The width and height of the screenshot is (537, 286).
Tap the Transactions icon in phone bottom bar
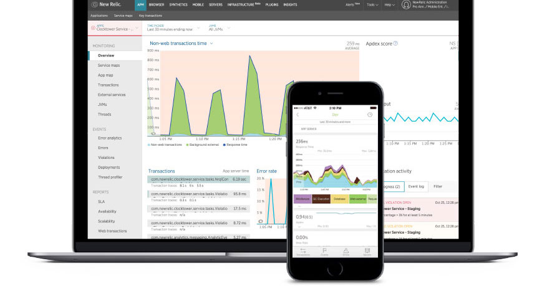click(x=303, y=252)
